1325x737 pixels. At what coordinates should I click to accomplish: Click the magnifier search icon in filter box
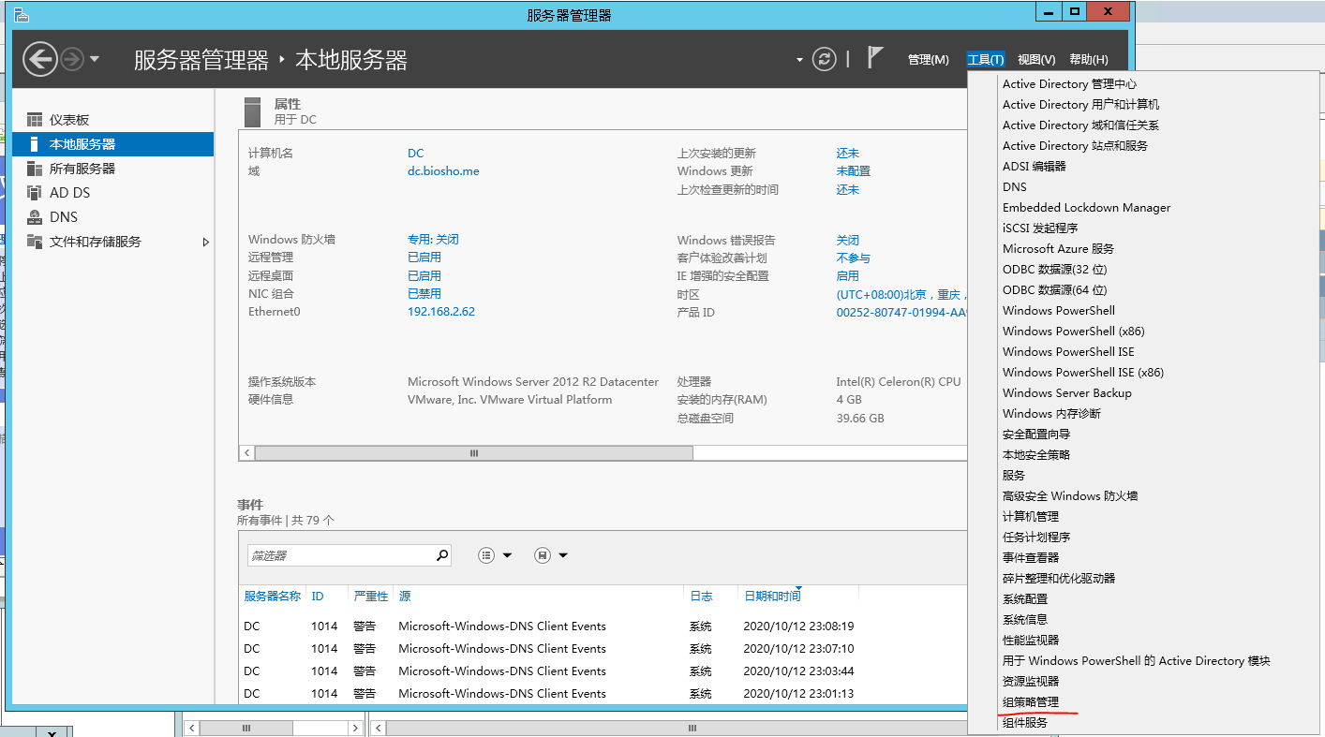(442, 555)
